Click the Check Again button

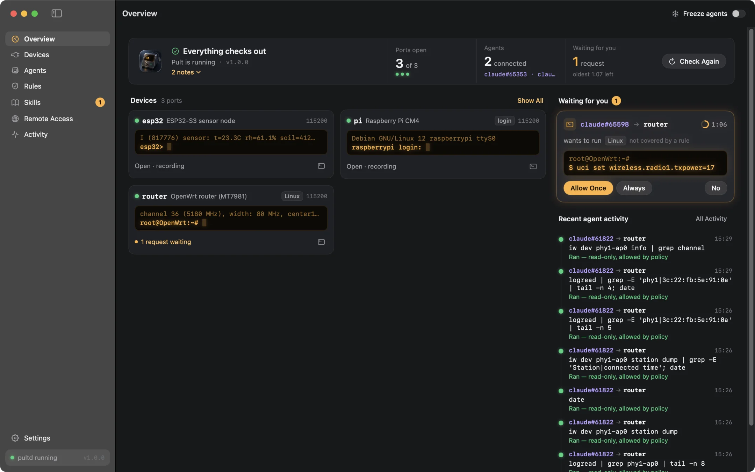click(694, 61)
